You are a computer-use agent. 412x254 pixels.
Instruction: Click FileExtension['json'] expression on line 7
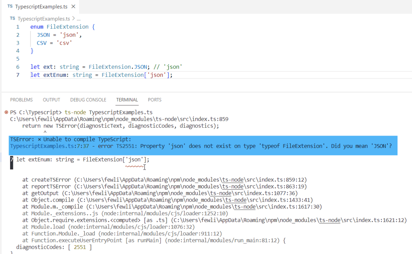(136, 75)
